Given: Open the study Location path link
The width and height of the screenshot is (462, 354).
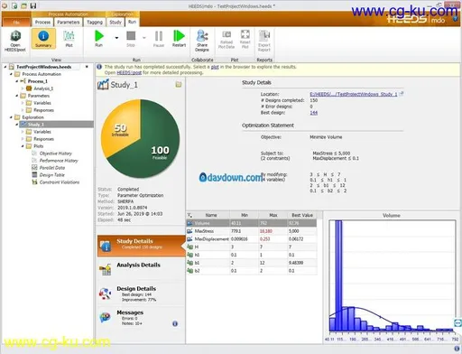Looking at the screenshot, I should 354,94.
